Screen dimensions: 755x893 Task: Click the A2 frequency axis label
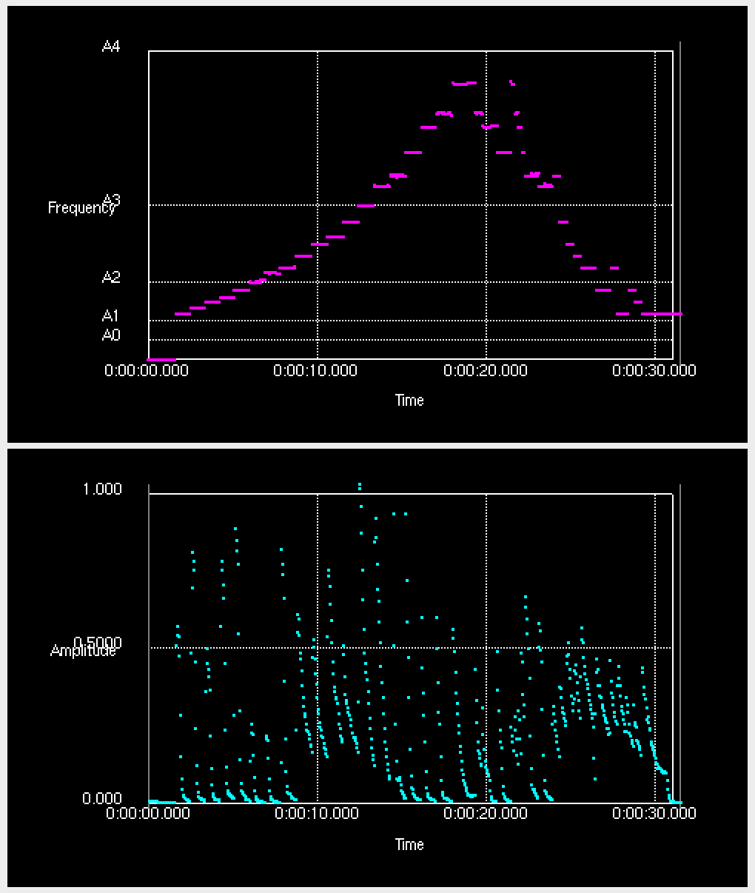coord(110,278)
